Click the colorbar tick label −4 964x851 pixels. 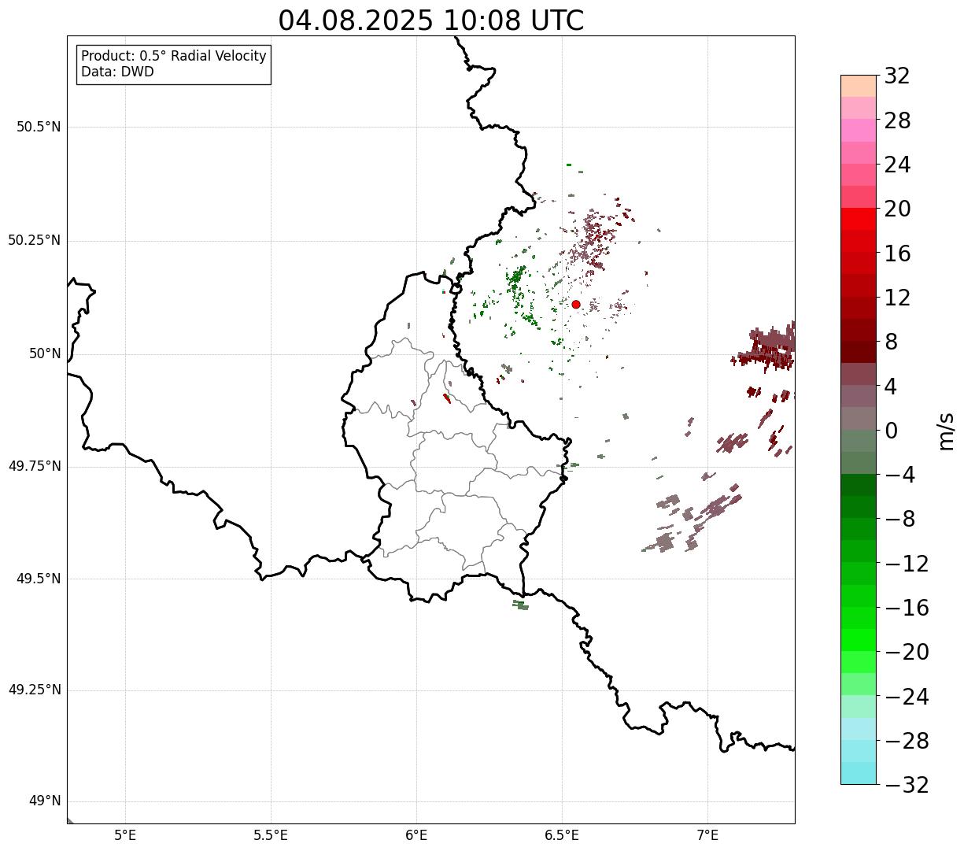coord(900,475)
